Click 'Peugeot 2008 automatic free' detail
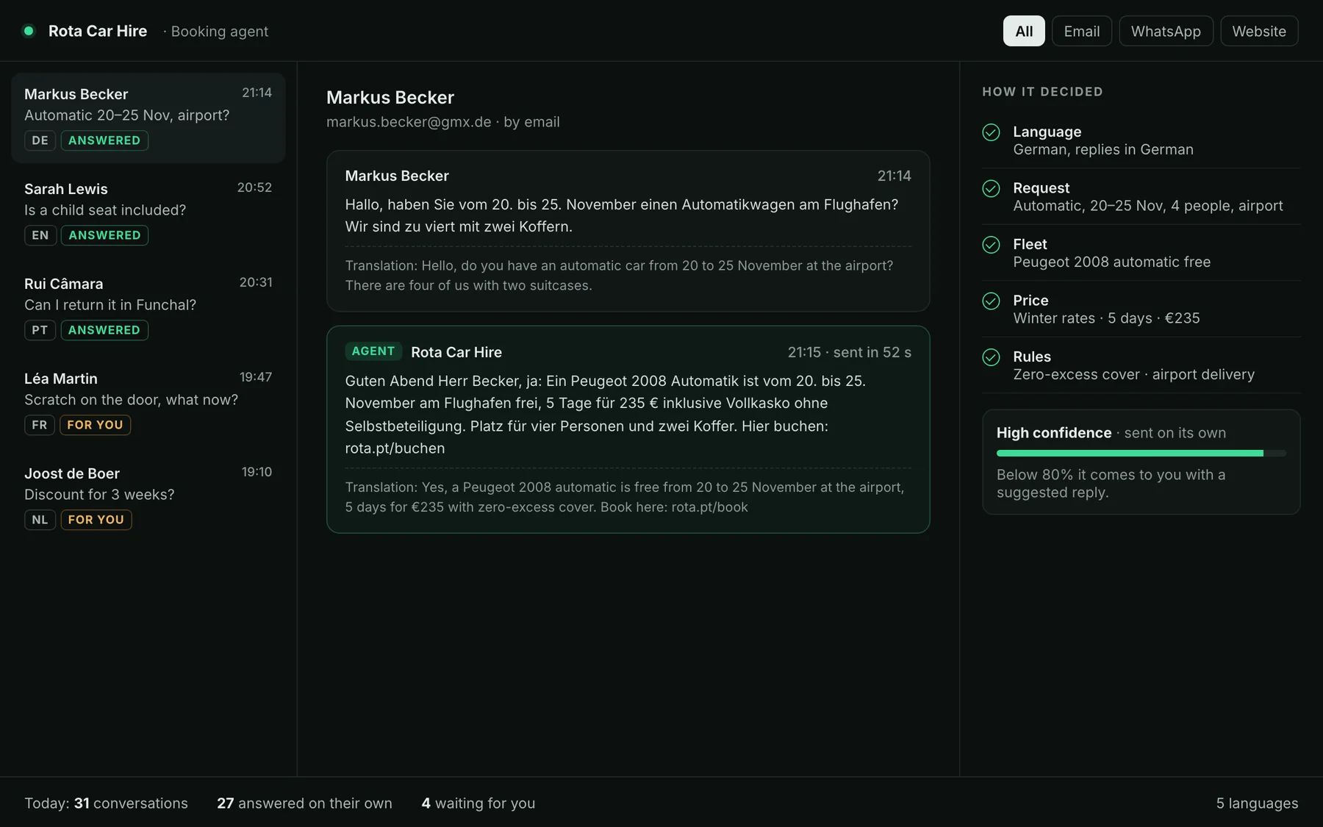The image size is (1323, 827). (x=1111, y=262)
